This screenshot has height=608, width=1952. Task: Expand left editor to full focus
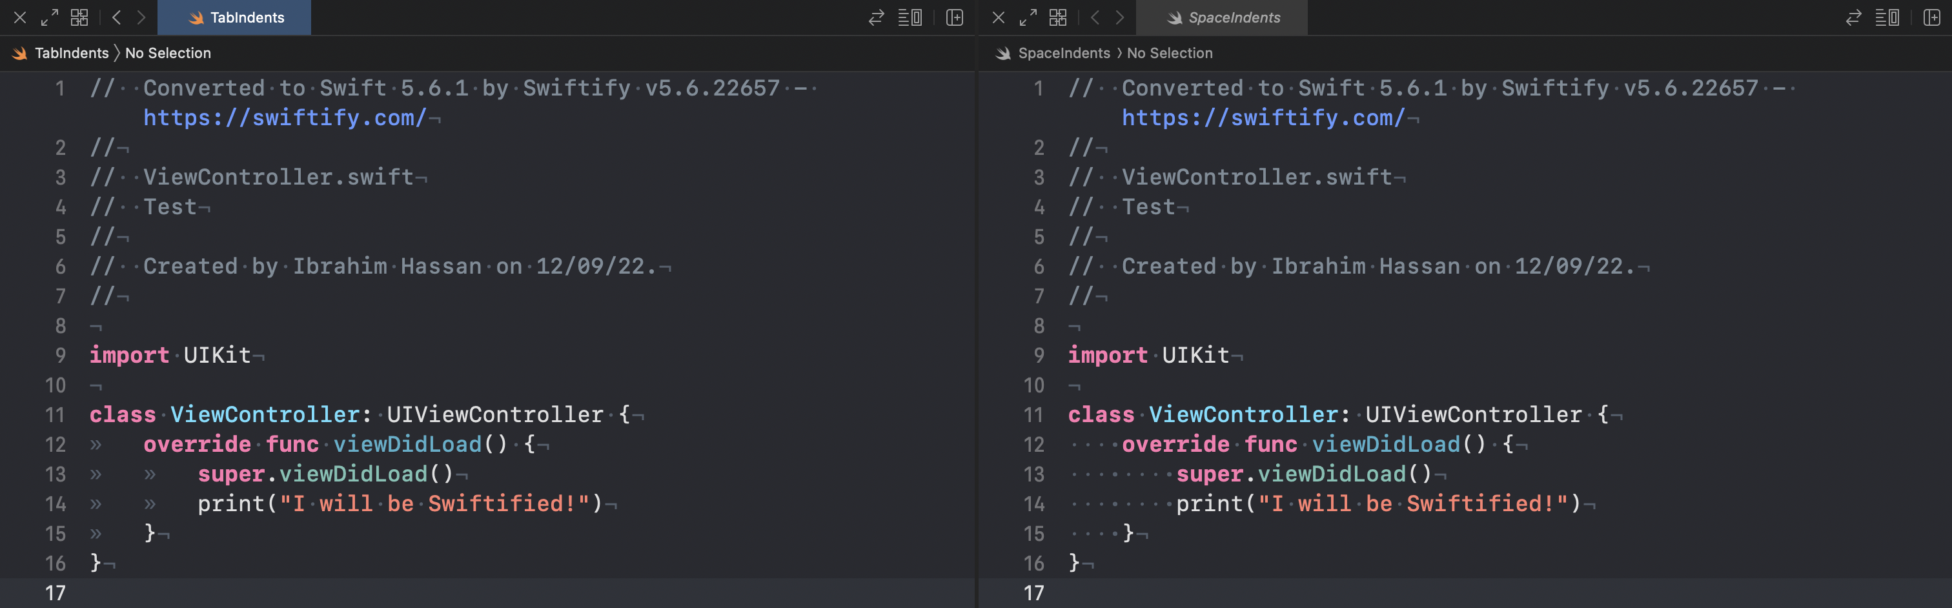pyautogui.click(x=49, y=17)
